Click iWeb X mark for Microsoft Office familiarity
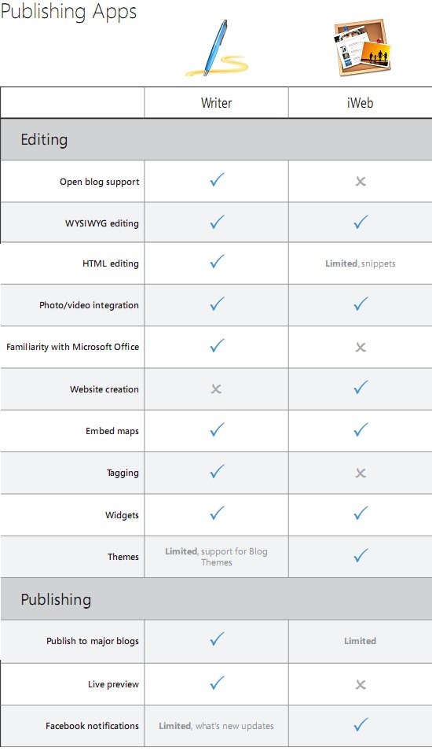Viewport: 432px width, 755px height. [x=361, y=347]
